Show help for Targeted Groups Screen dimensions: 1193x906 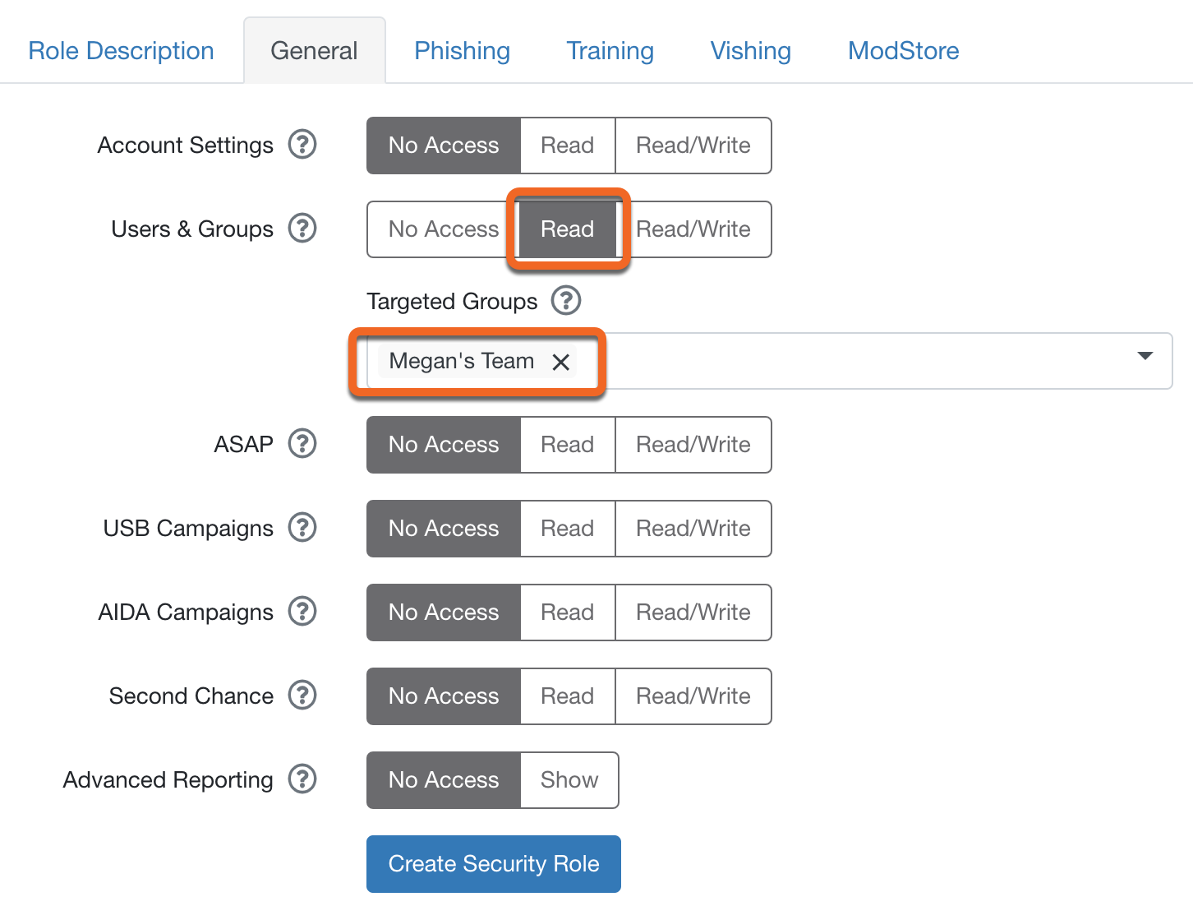(x=566, y=301)
